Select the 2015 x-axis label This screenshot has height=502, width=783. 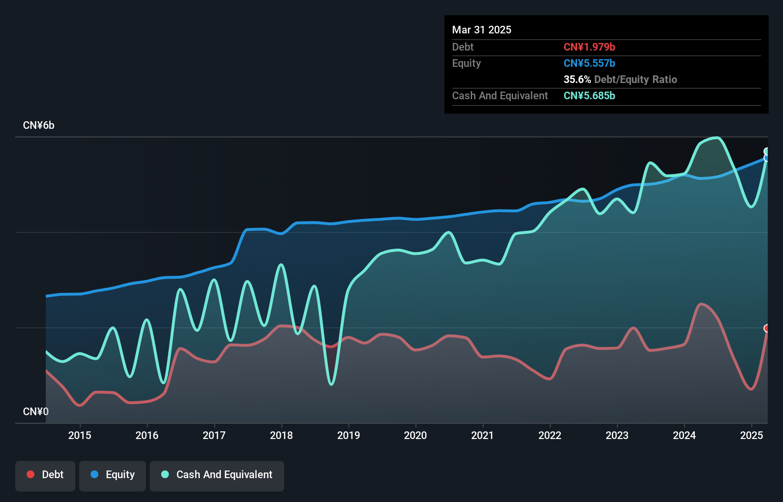(x=80, y=435)
